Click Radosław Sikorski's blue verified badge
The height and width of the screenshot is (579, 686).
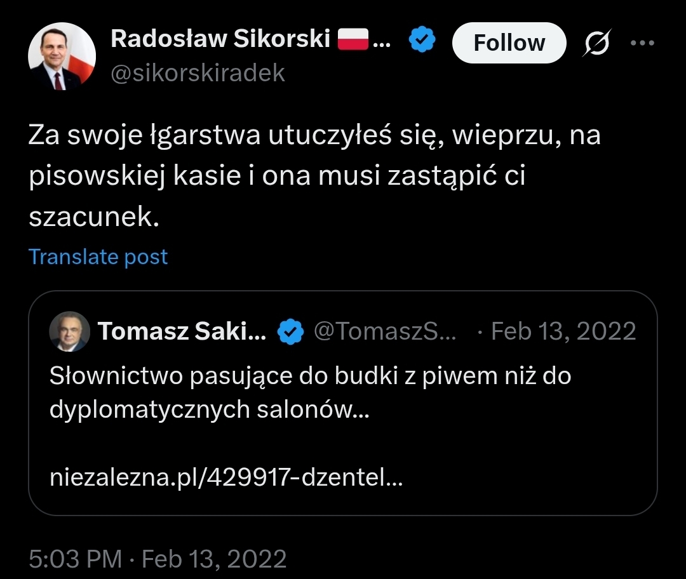point(421,41)
